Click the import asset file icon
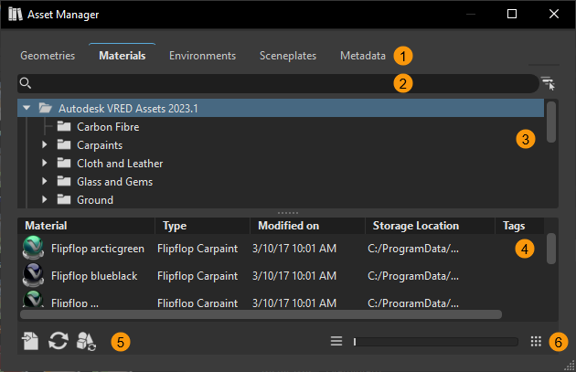This screenshot has width=576, height=372. pos(30,341)
